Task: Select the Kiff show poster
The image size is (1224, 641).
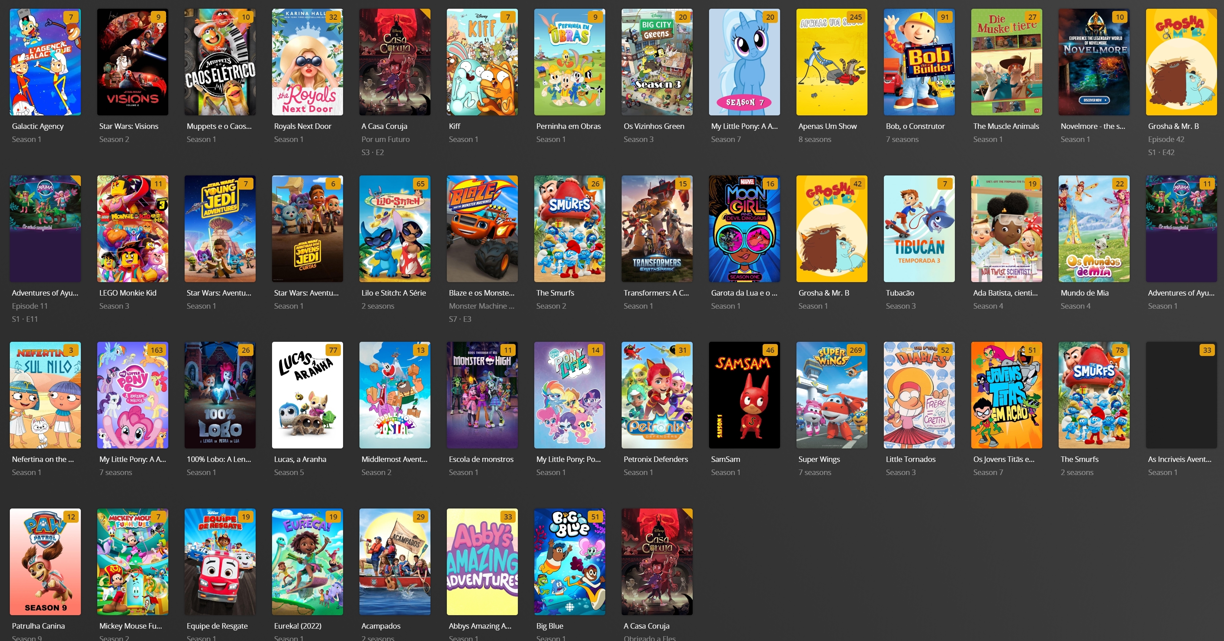Action: (x=482, y=62)
